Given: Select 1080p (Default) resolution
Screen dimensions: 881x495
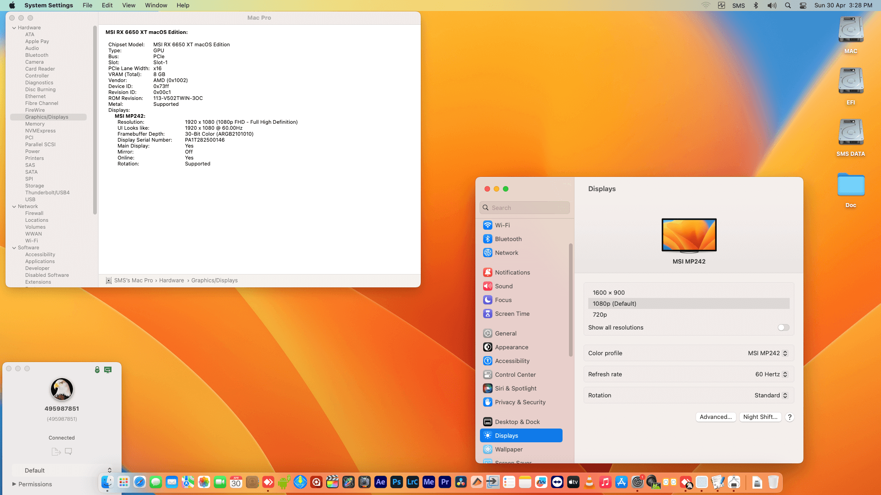Looking at the screenshot, I should [x=689, y=303].
